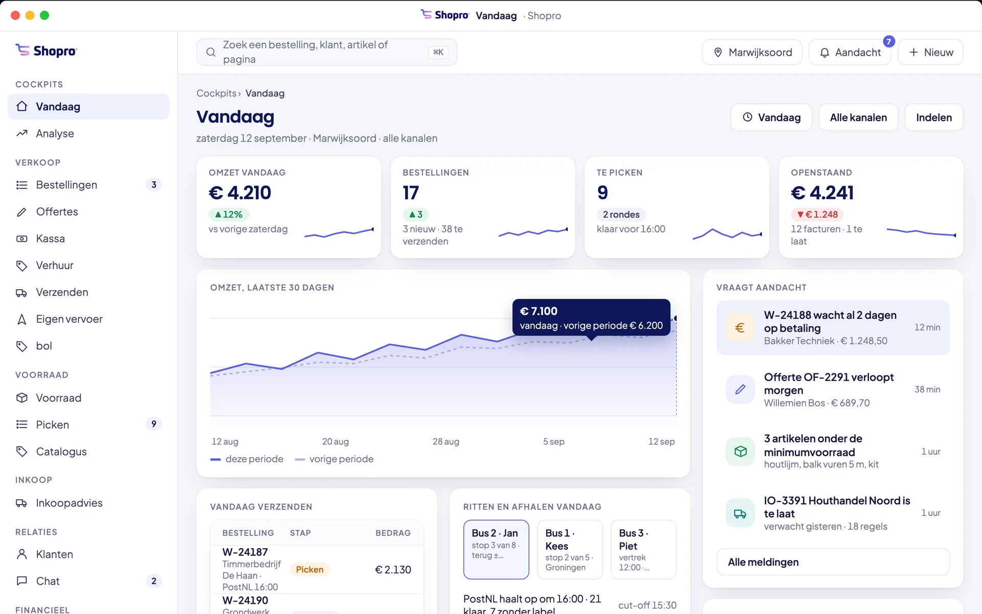Click the Picken status badge for W-24187
Image resolution: width=982 pixels, height=614 pixels.
[x=309, y=570]
